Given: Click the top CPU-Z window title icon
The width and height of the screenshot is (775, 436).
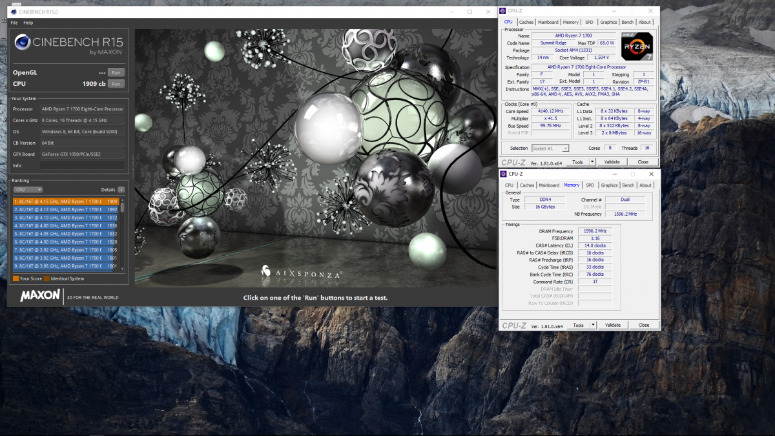Looking at the screenshot, I should coord(504,11).
